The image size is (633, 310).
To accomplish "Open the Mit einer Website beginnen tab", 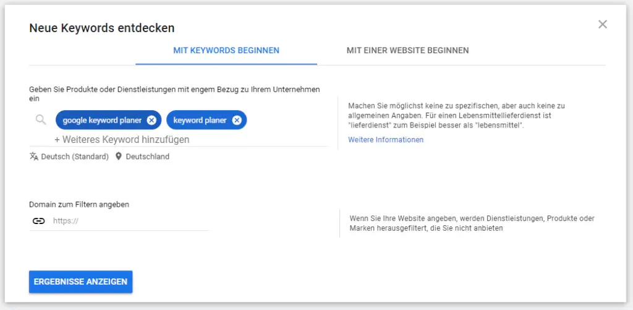I will 407,50.
